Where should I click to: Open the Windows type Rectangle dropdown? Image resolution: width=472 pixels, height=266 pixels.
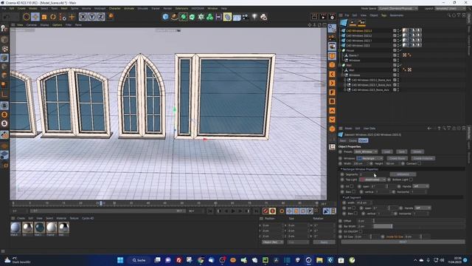pos(369,158)
